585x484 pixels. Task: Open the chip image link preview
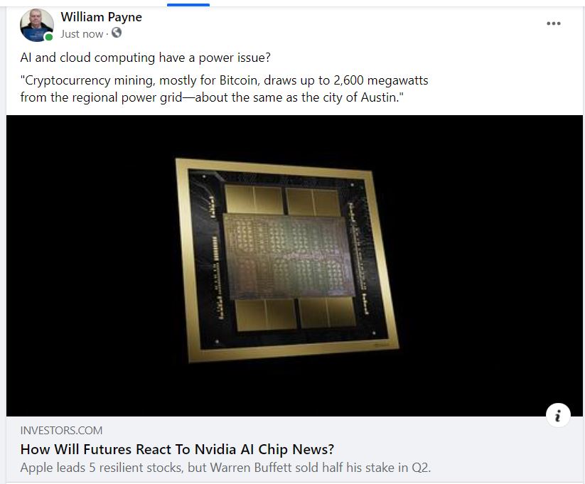pyautogui.click(x=294, y=266)
